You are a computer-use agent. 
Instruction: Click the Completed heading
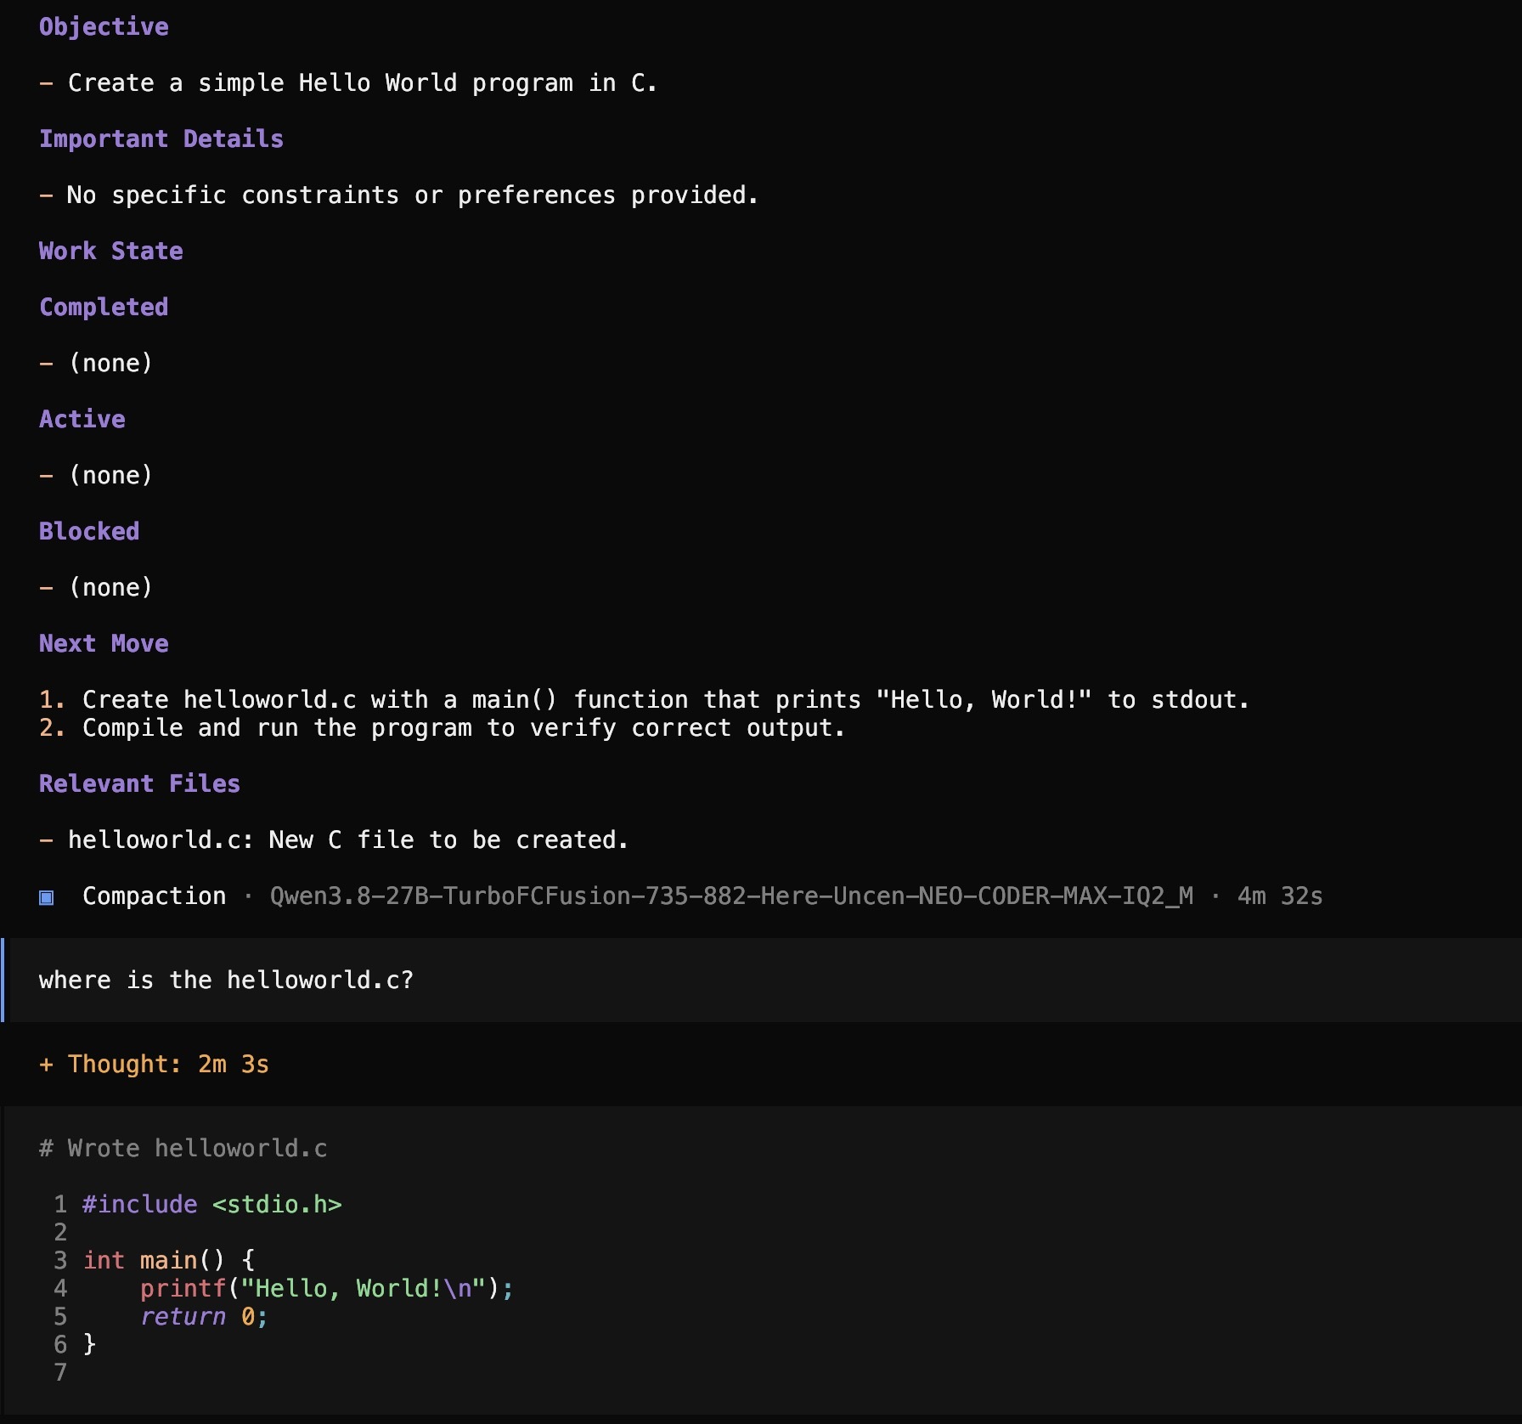click(x=104, y=308)
